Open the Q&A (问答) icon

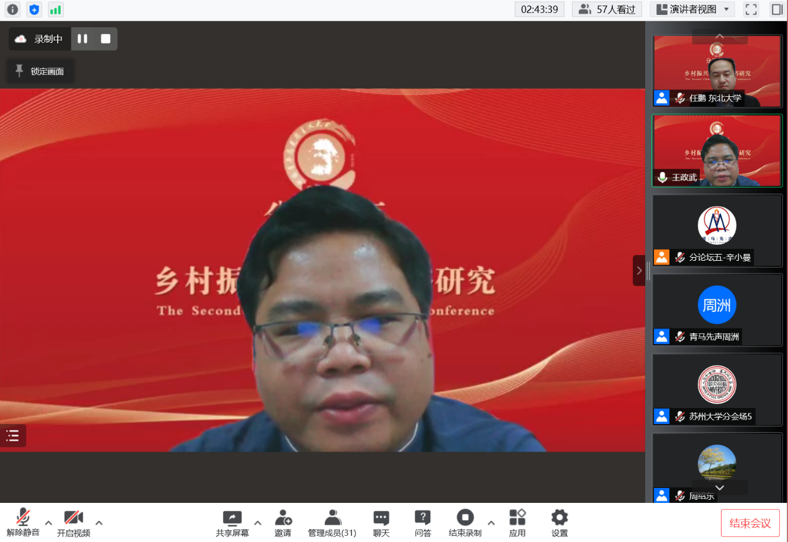[423, 523]
